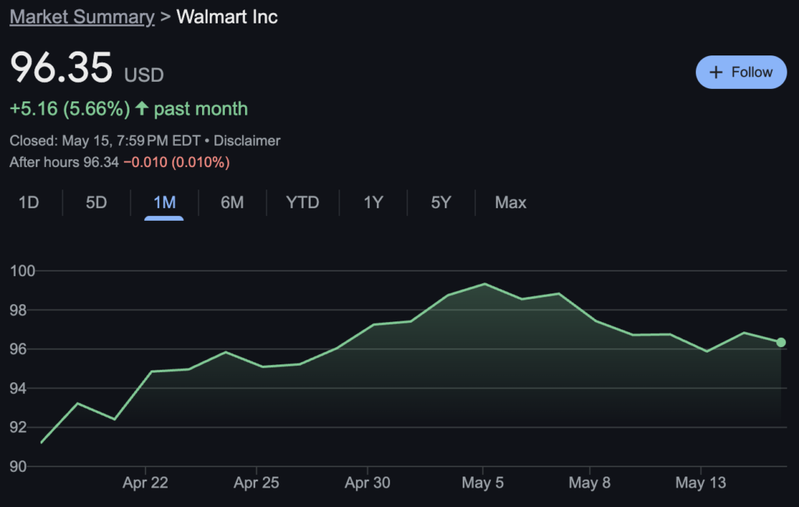This screenshot has height=507, width=799.
Task: Click the May 13 axis label
Action: (701, 483)
